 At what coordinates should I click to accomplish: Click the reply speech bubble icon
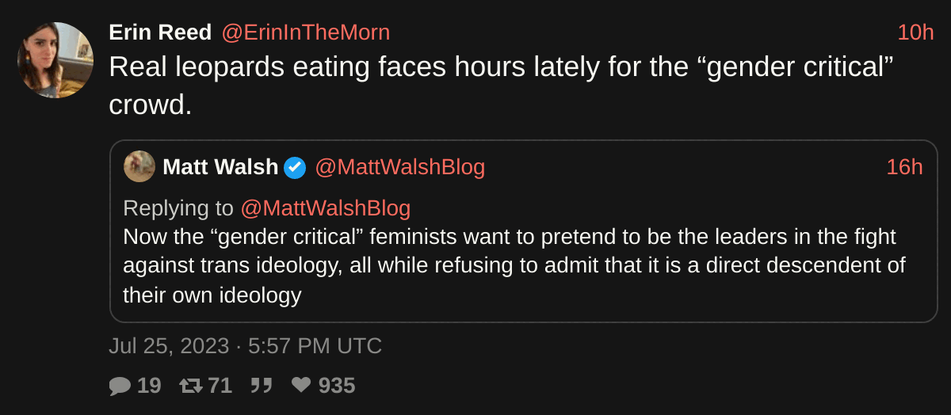tap(120, 386)
